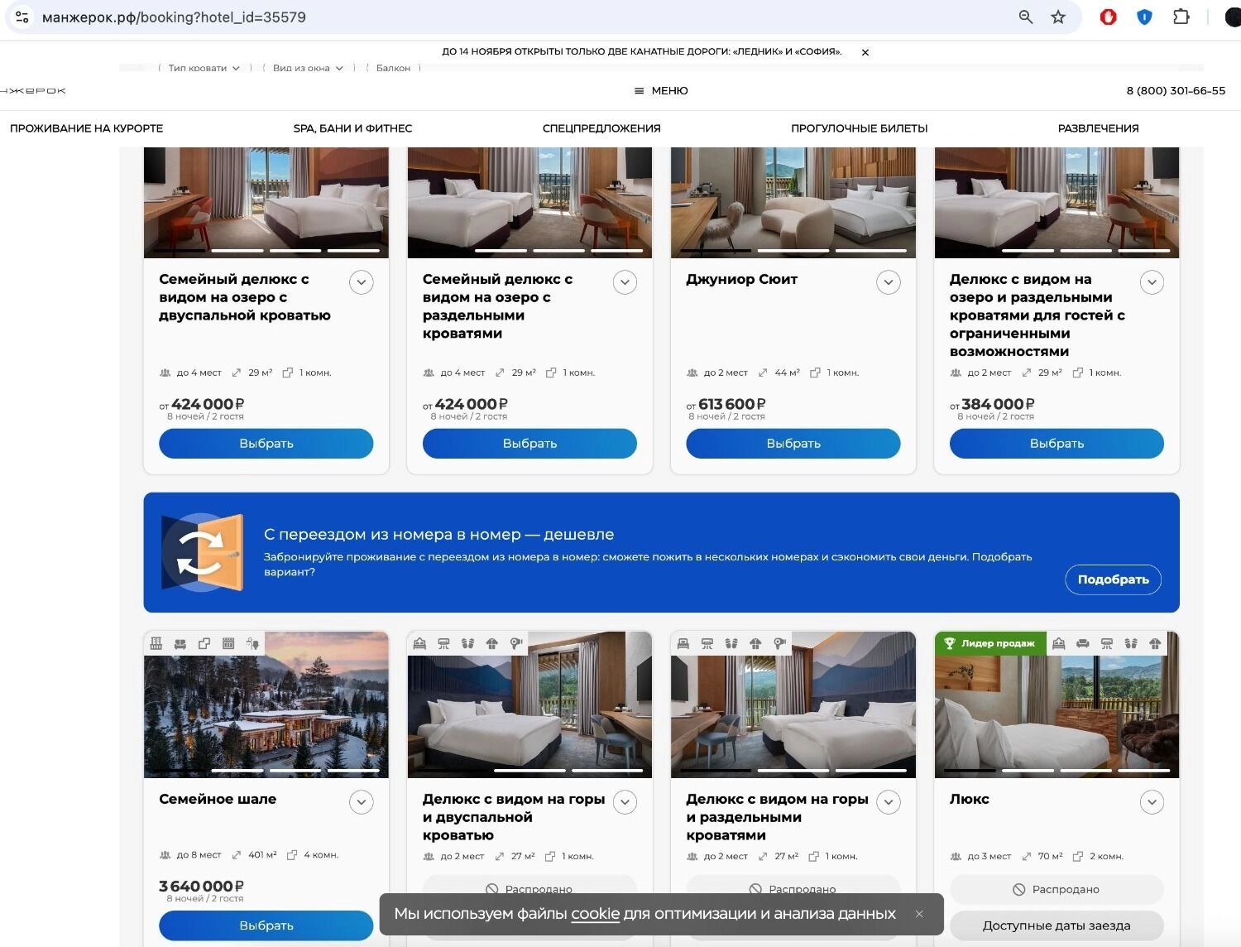
Task: Click the Манжерок logo
Action: pos(33,91)
